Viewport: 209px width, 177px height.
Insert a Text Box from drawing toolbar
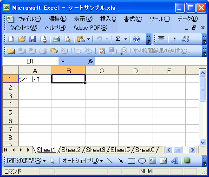[152, 161]
